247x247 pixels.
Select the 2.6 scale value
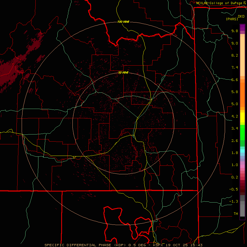click(x=235, y=141)
